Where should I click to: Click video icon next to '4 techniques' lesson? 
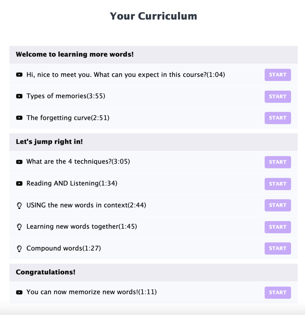pyautogui.click(x=19, y=162)
